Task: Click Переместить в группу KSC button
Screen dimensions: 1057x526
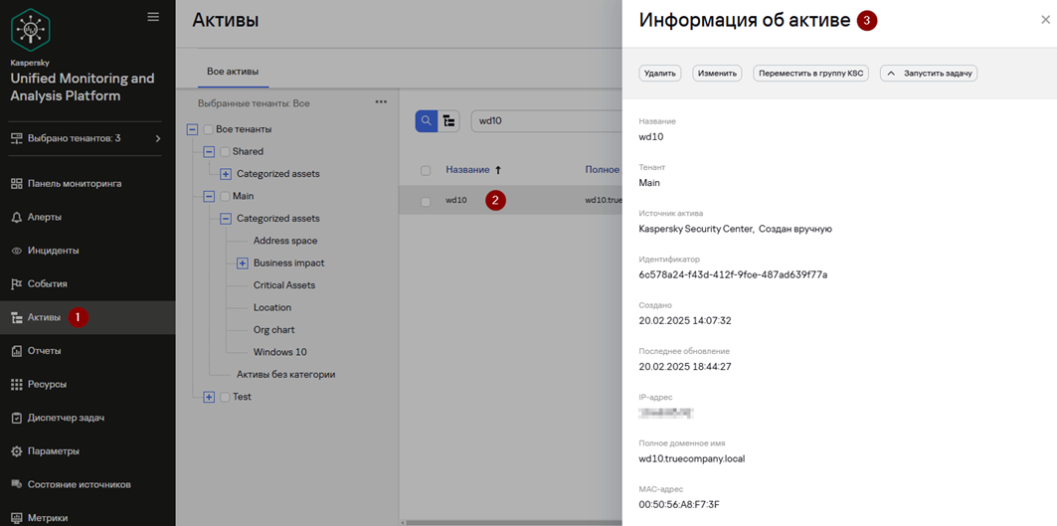Action: [x=811, y=73]
